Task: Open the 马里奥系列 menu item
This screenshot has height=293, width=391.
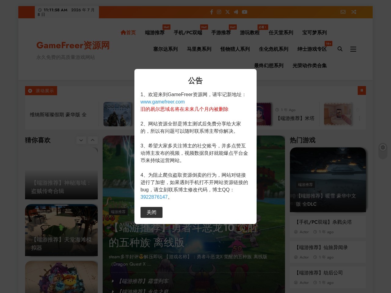Action: [199, 49]
